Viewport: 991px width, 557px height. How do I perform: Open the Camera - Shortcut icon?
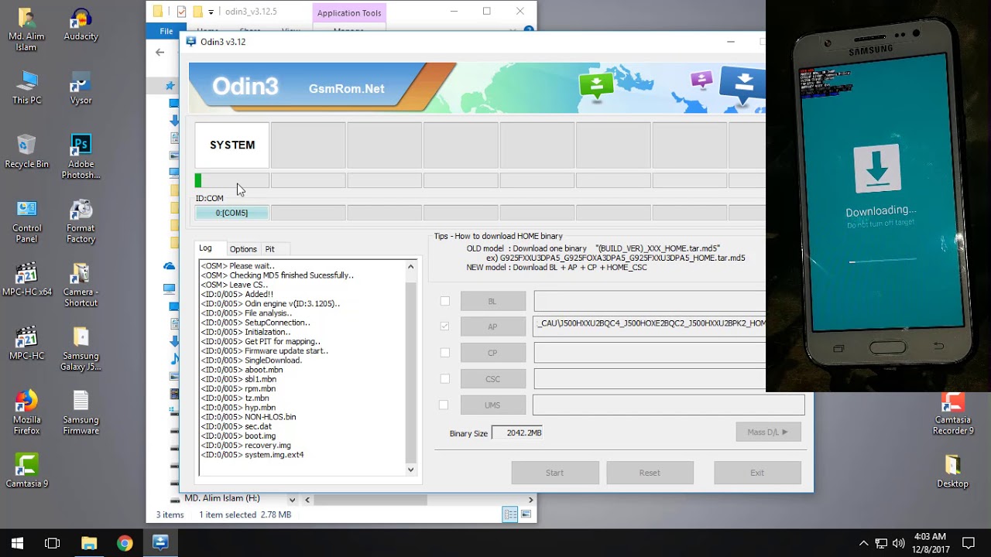[81, 285]
